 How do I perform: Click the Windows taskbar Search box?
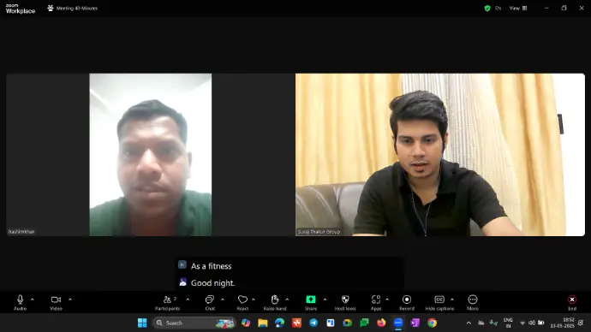point(194,323)
